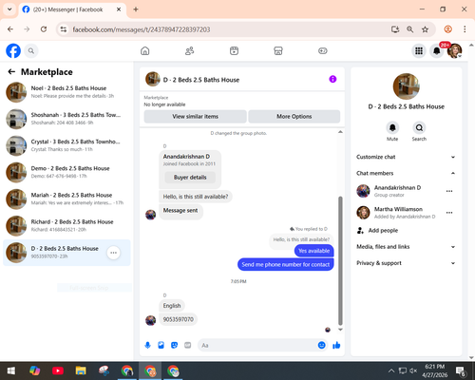Open emoji picker in message box
This screenshot has width=475, height=380.
(321, 345)
